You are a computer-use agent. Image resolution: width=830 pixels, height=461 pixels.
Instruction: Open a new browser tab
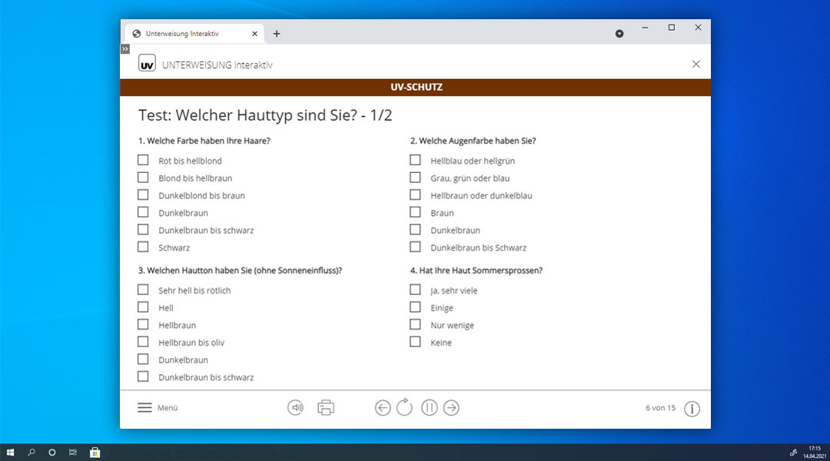point(277,33)
